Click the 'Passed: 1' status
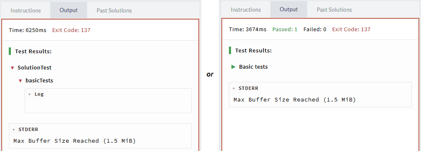The image size is (421, 151). point(285,30)
